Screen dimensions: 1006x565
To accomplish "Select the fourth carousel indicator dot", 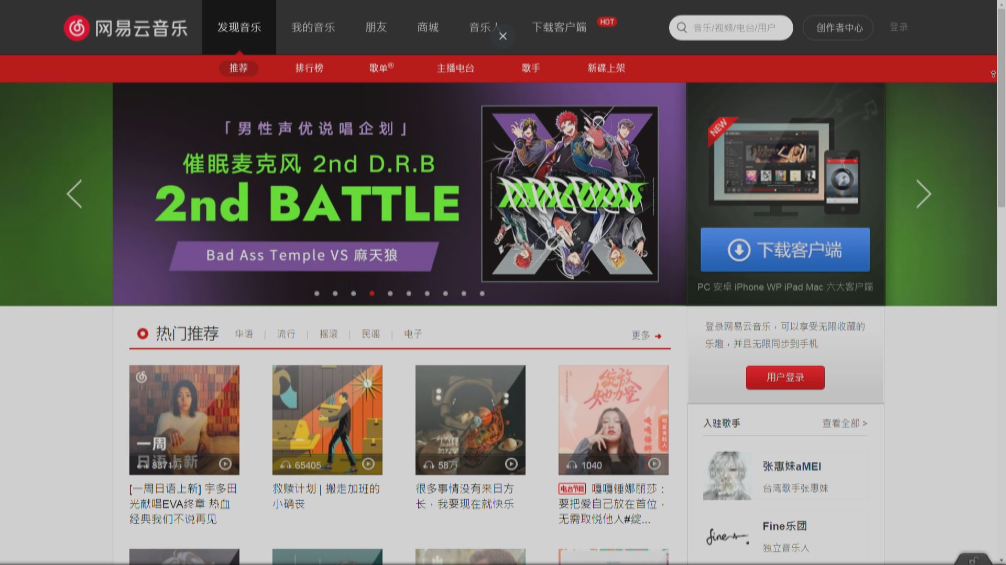I will (372, 294).
